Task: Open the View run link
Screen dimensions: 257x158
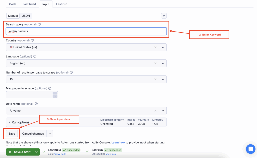Action: click(x=111, y=154)
